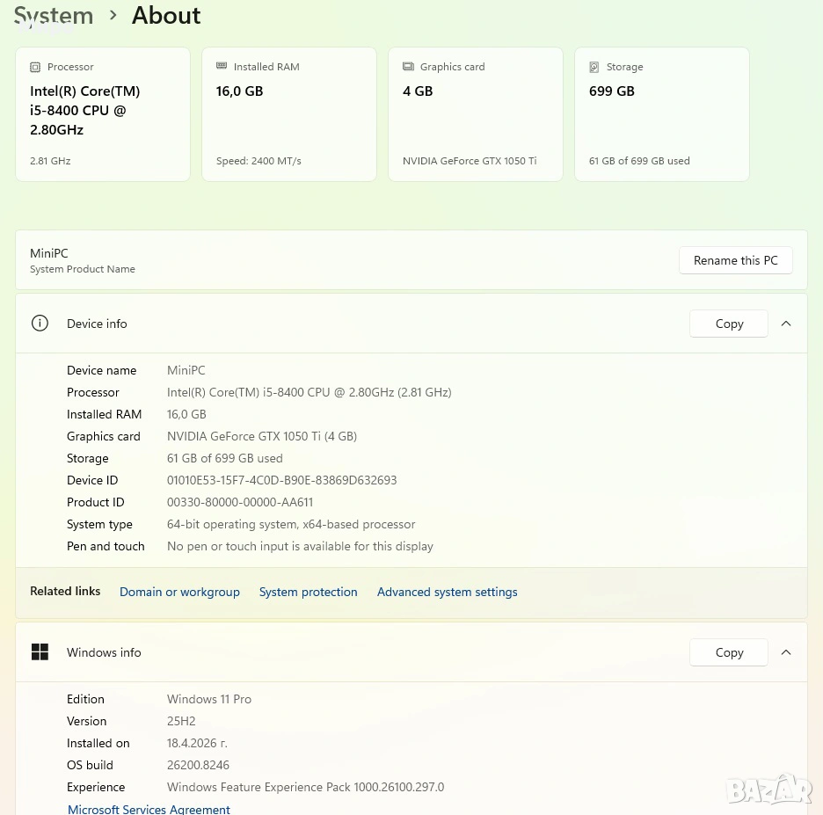The image size is (823, 815).
Task: Copy the Windows info details
Action: point(729,652)
